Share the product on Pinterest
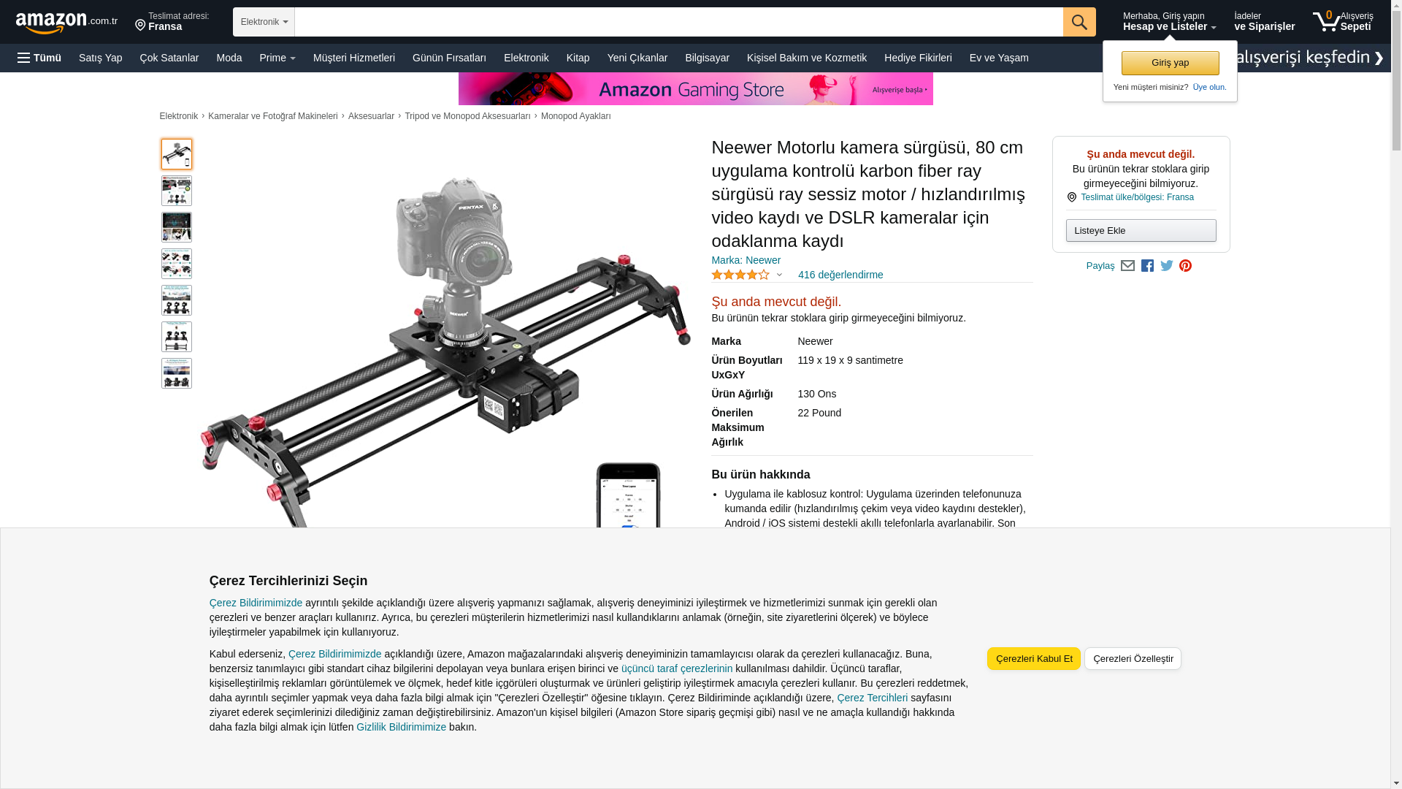This screenshot has height=789, width=1402. click(x=1185, y=266)
